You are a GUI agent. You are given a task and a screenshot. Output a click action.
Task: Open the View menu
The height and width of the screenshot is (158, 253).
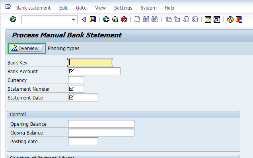(x=100, y=8)
